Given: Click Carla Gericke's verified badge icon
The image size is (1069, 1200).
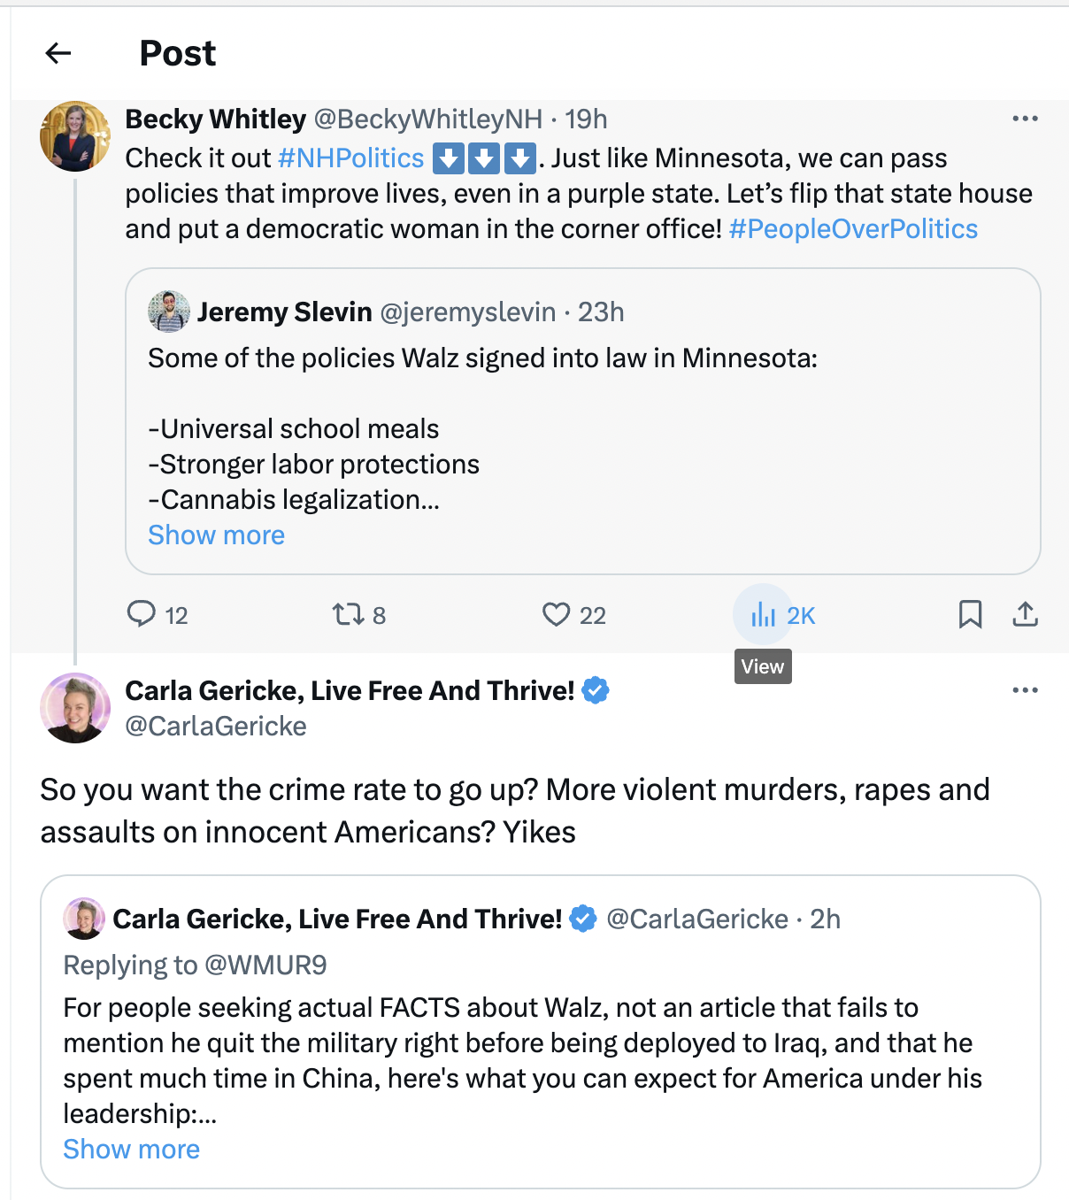Looking at the screenshot, I should (596, 690).
